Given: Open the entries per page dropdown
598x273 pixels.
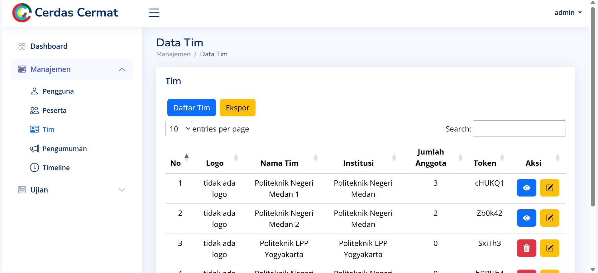Looking at the screenshot, I should pyautogui.click(x=179, y=129).
